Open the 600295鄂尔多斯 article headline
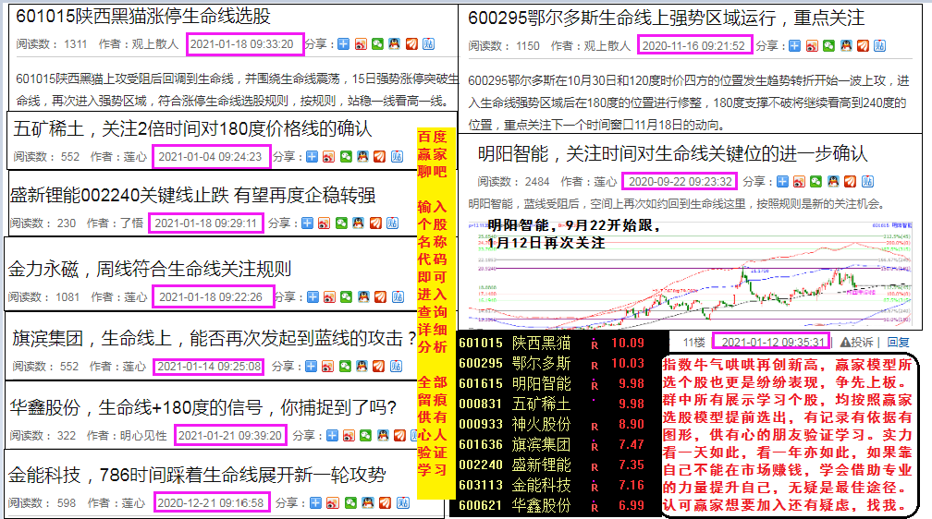The image size is (932, 519). 666,18
